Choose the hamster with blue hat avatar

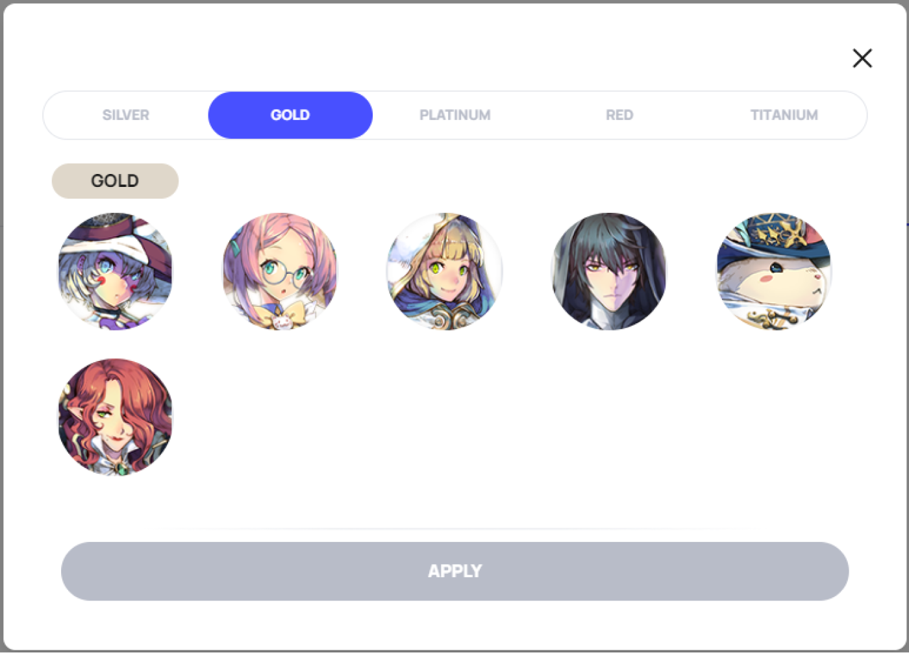[x=774, y=271]
